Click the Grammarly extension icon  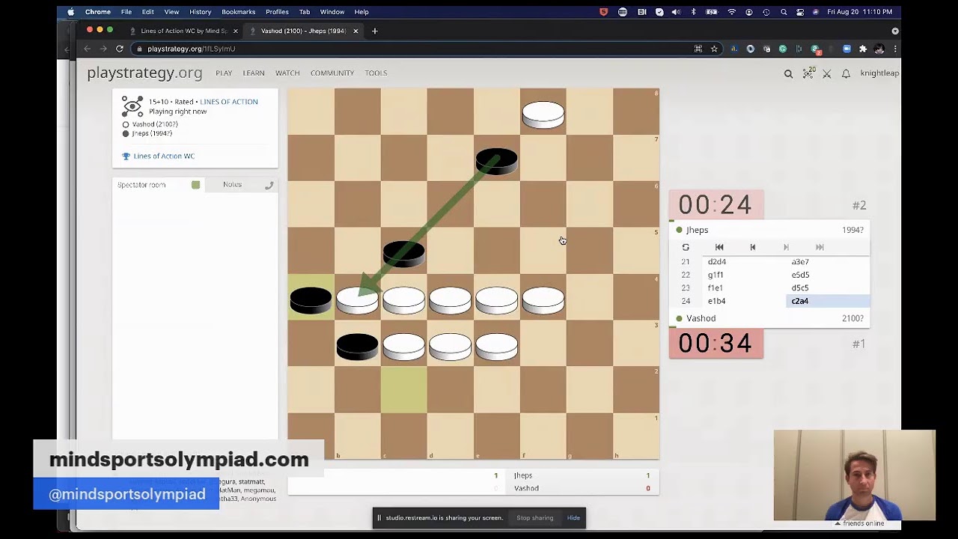pyautogui.click(x=783, y=49)
